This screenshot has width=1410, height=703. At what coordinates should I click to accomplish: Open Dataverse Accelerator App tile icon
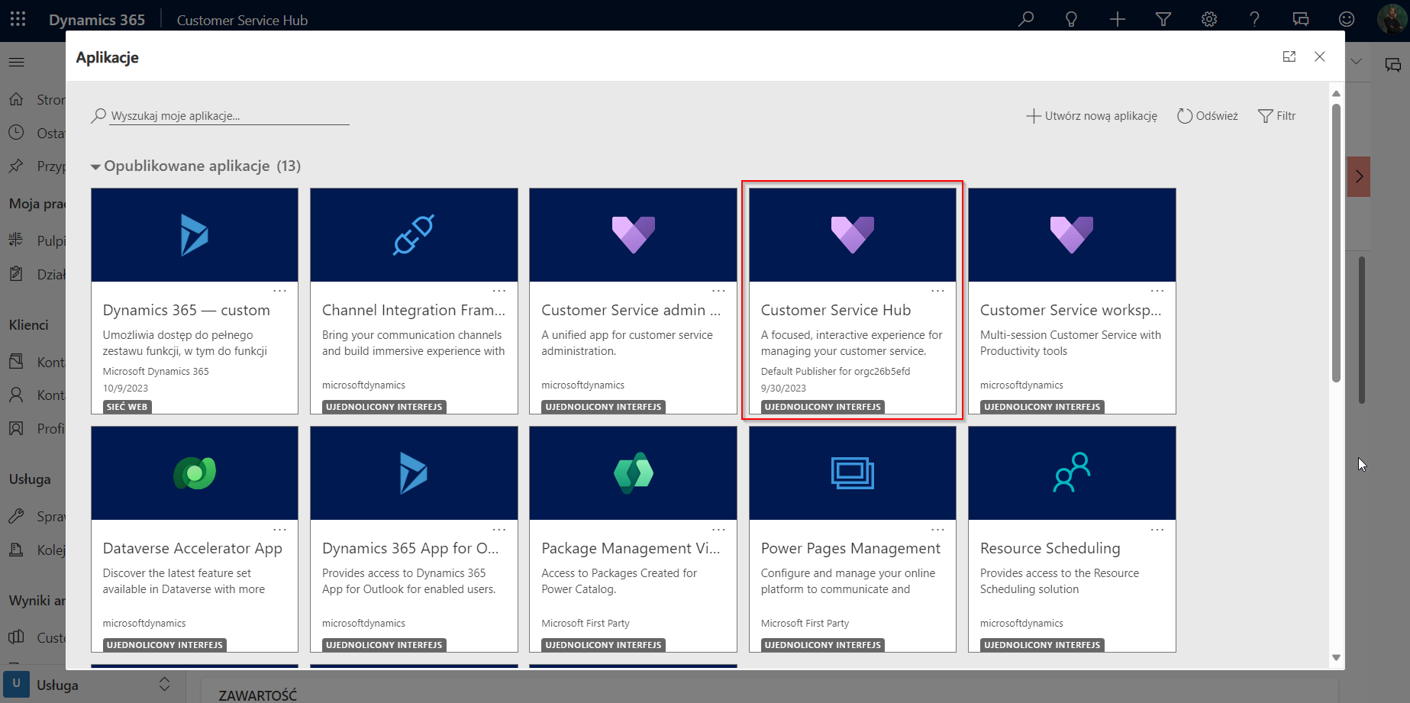[195, 473]
